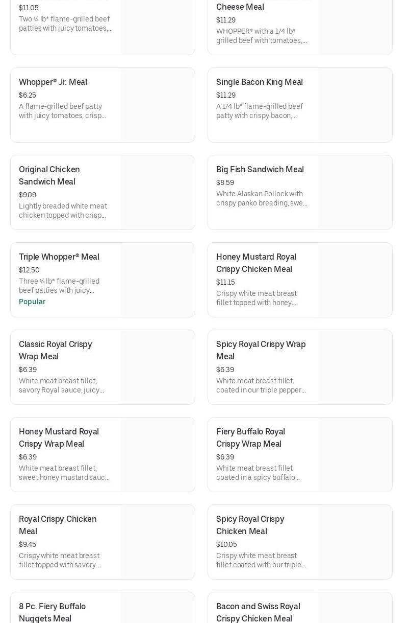Screen dimensions: 410x623
Task: Open Honey Mustard Royal Crispy Wrap Meal
Action: (59, 438)
